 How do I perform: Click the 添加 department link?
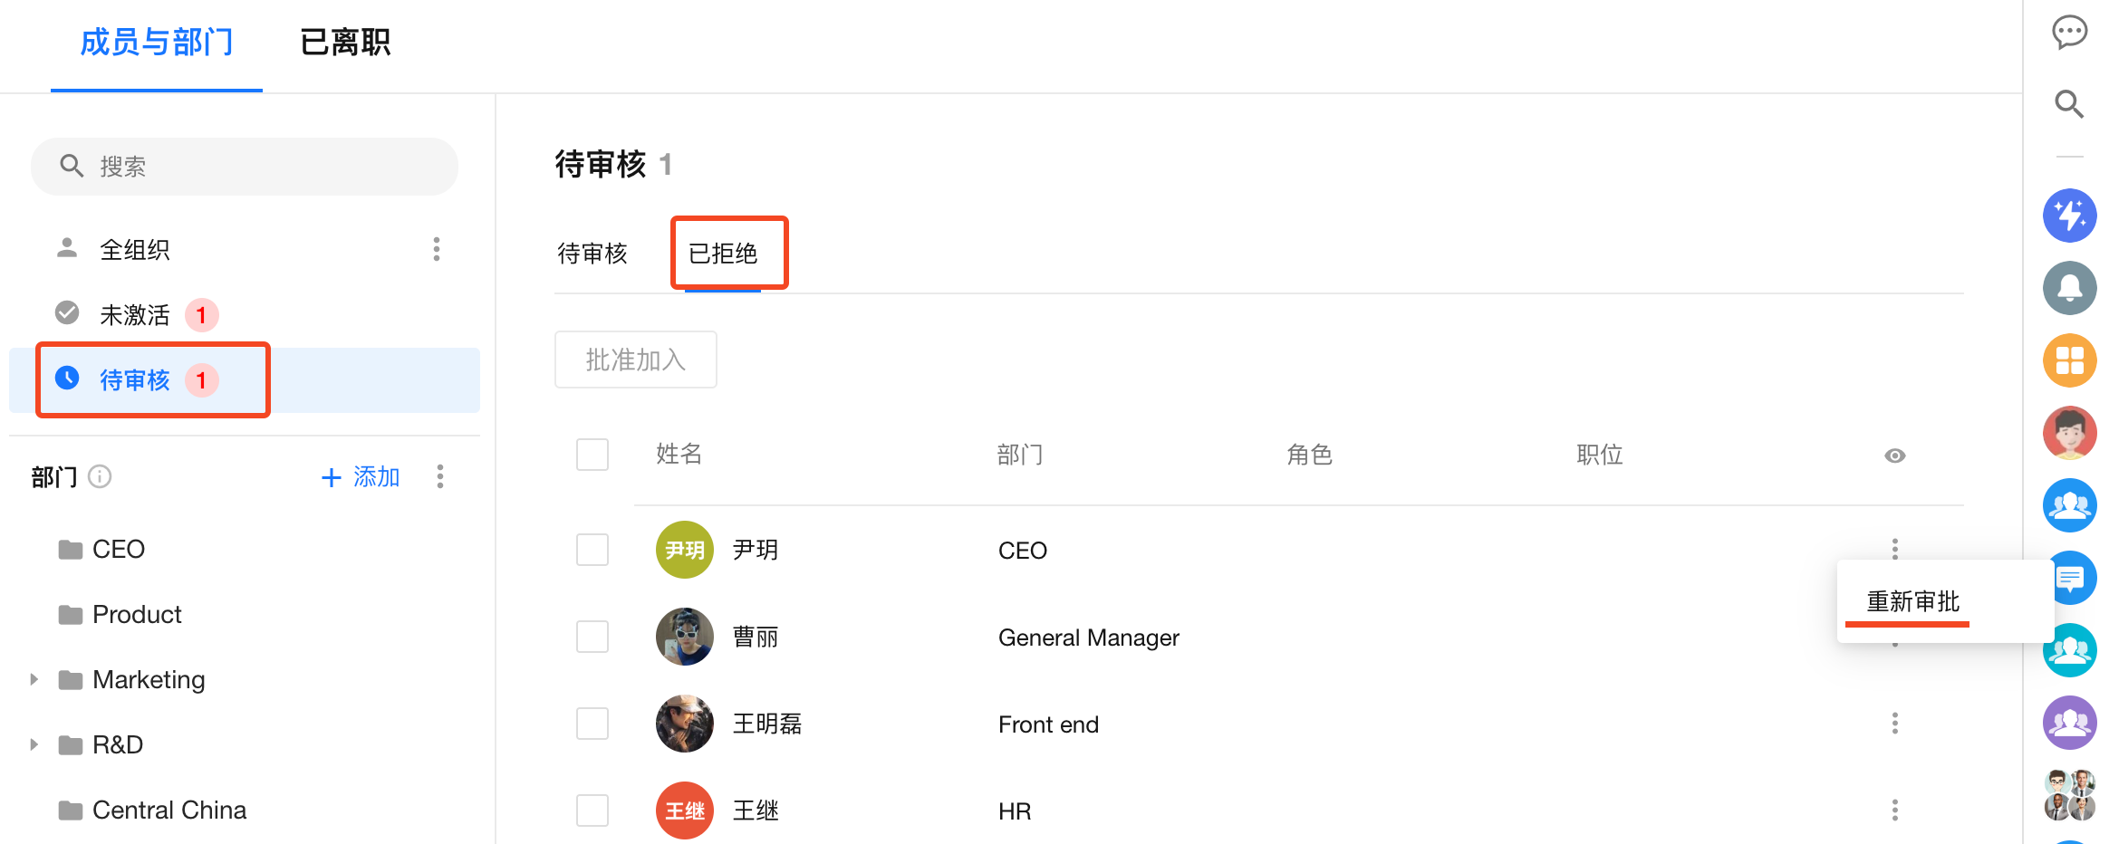361,477
